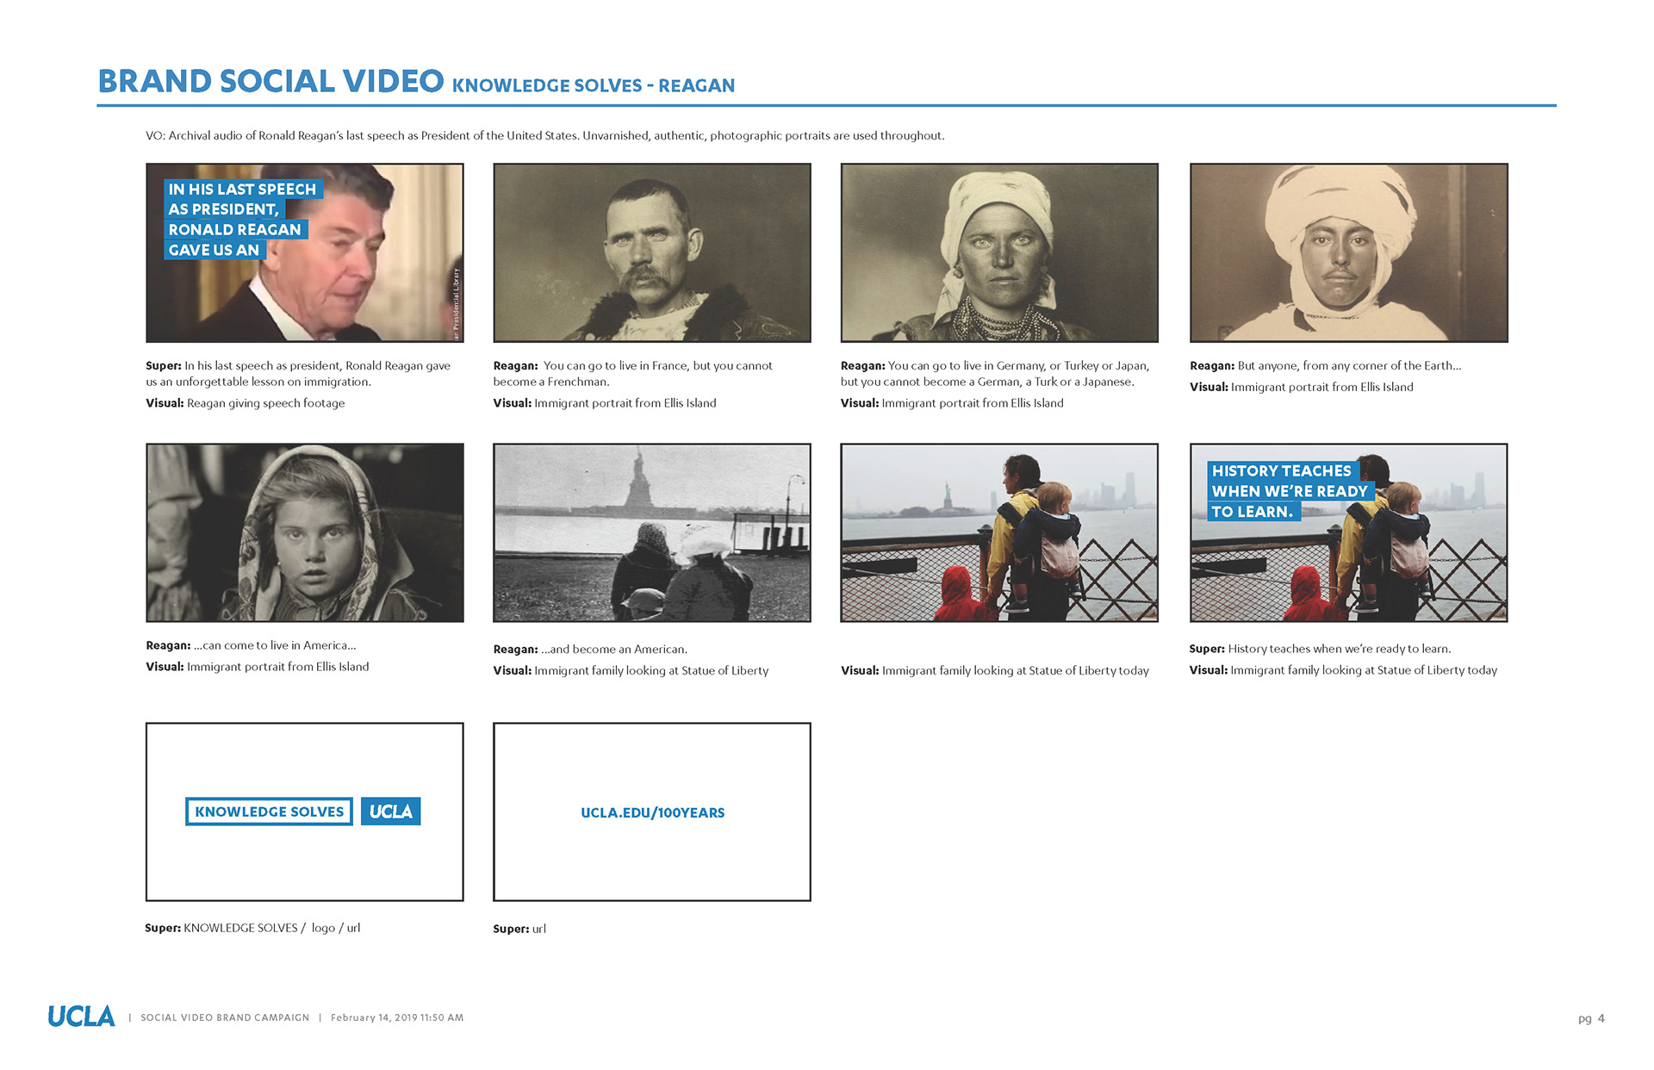Click the VO archival audio description line
This screenshot has width=1654, height=1070.
(x=545, y=135)
